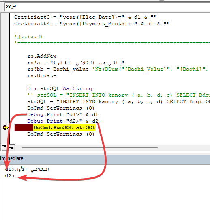This screenshot has width=210, height=220.
Task: Click the Cretiriatt3 assignment line
Action: point(85,17)
